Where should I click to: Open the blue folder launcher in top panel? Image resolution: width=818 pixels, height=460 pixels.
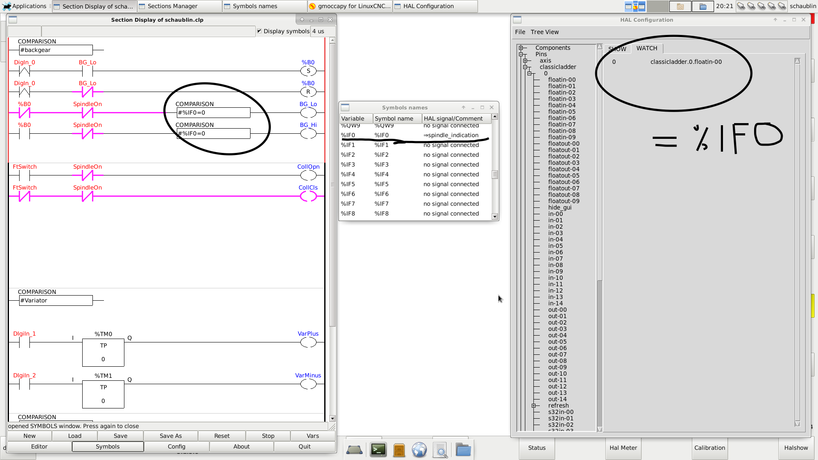[x=703, y=6]
